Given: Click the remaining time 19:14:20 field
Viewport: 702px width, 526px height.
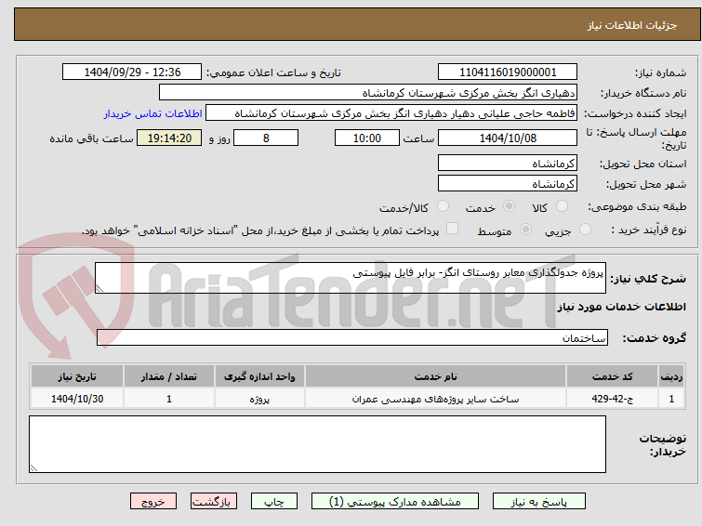Looking at the screenshot, I should pyautogui.click(x=169, y=138).
